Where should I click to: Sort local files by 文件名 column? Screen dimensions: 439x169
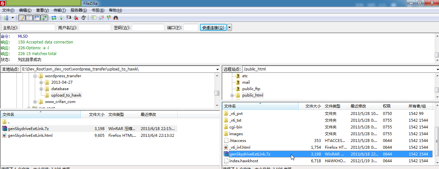(40, 114)
